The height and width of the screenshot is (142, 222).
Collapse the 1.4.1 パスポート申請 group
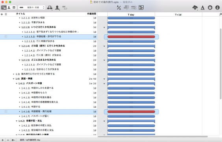click(x=17, y=83)
